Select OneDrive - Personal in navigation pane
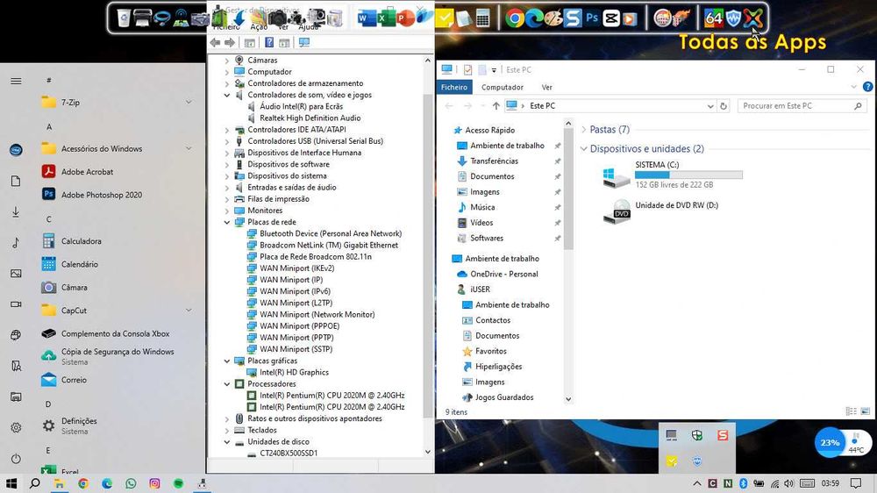Image resolution: width=877 pixels, height=493 pixels. 503,274
